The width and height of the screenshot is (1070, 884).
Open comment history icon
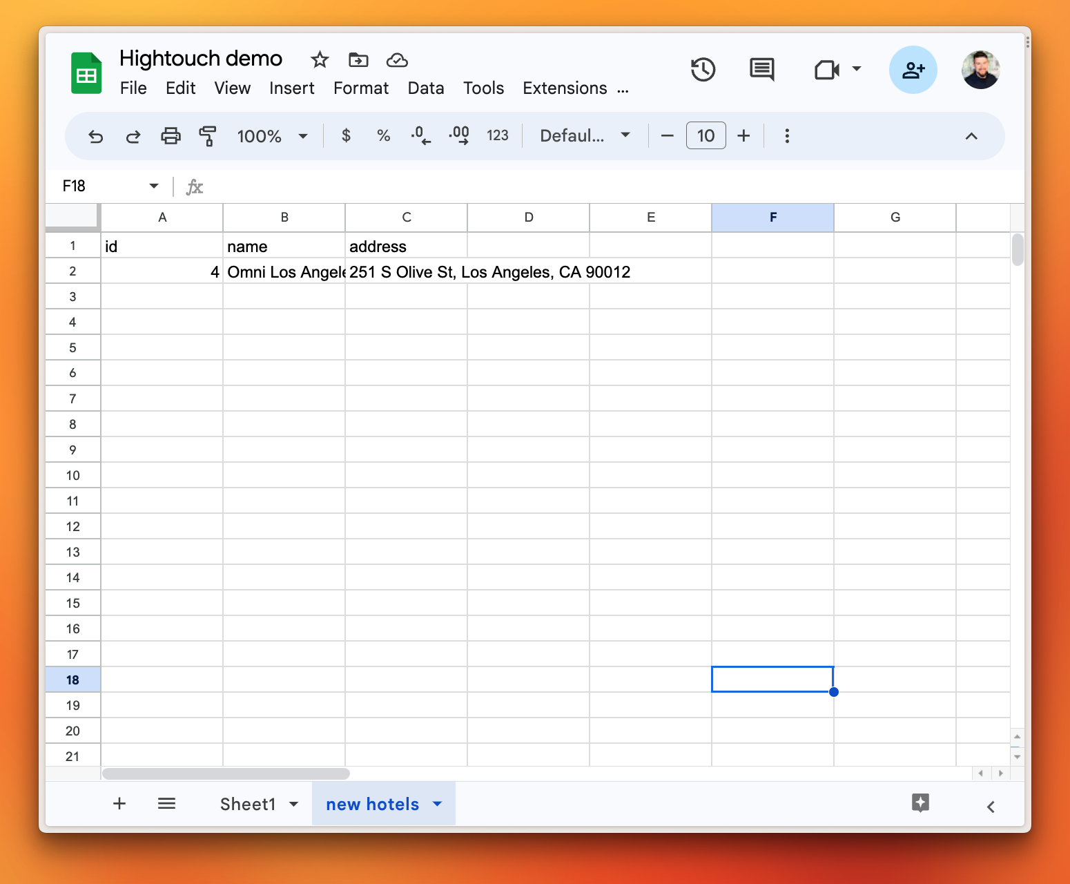761,69
